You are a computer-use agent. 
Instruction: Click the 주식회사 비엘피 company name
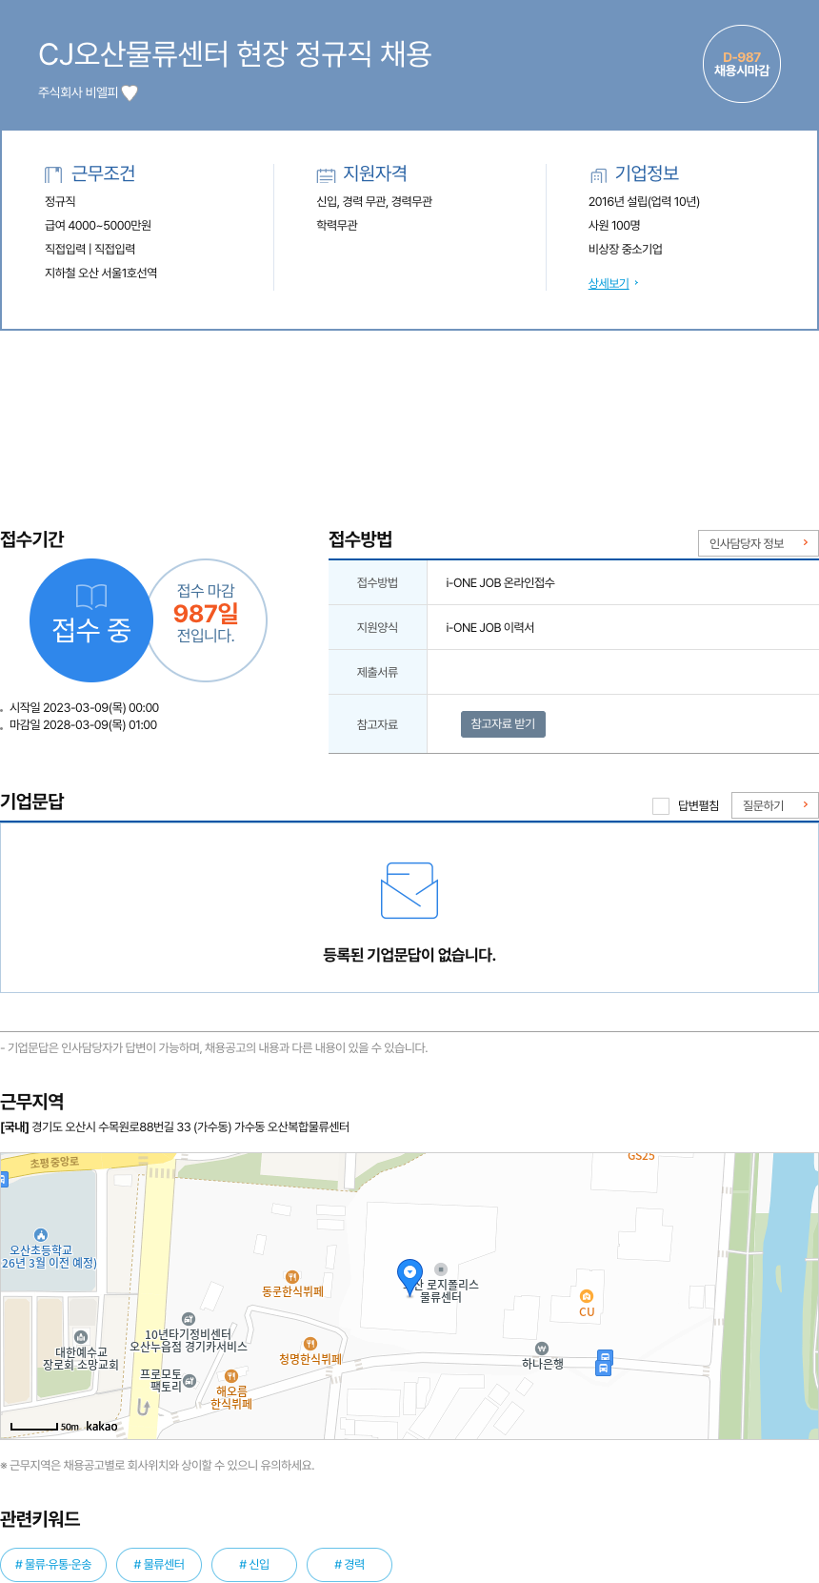coord(78,92)
